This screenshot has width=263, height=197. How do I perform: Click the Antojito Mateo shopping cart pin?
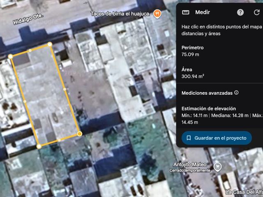pyautogui.click(x=217, y=167)
